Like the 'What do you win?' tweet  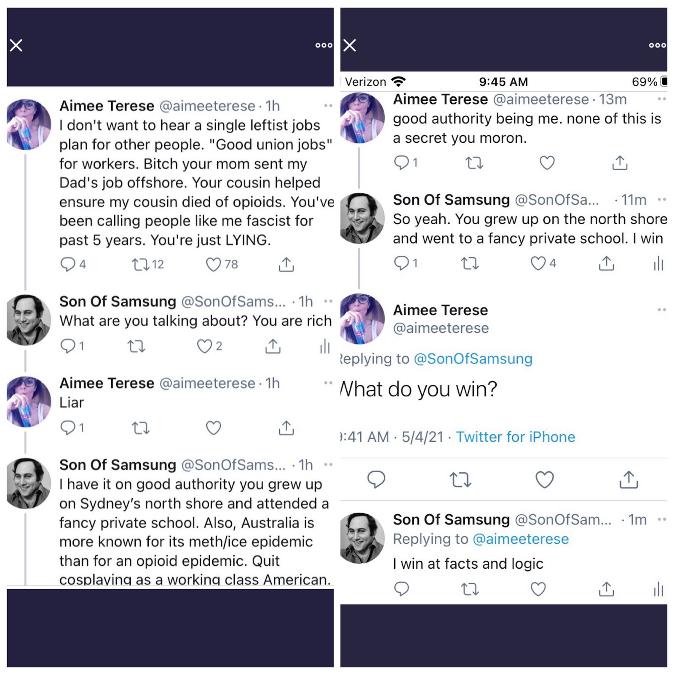click(544, 479)
